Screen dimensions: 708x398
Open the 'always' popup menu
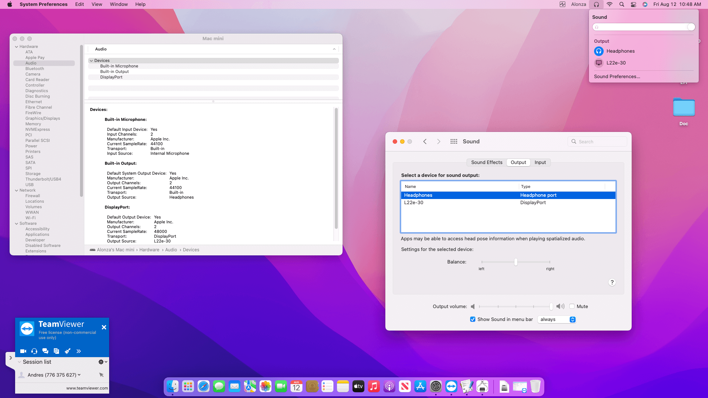coord(557,320)
